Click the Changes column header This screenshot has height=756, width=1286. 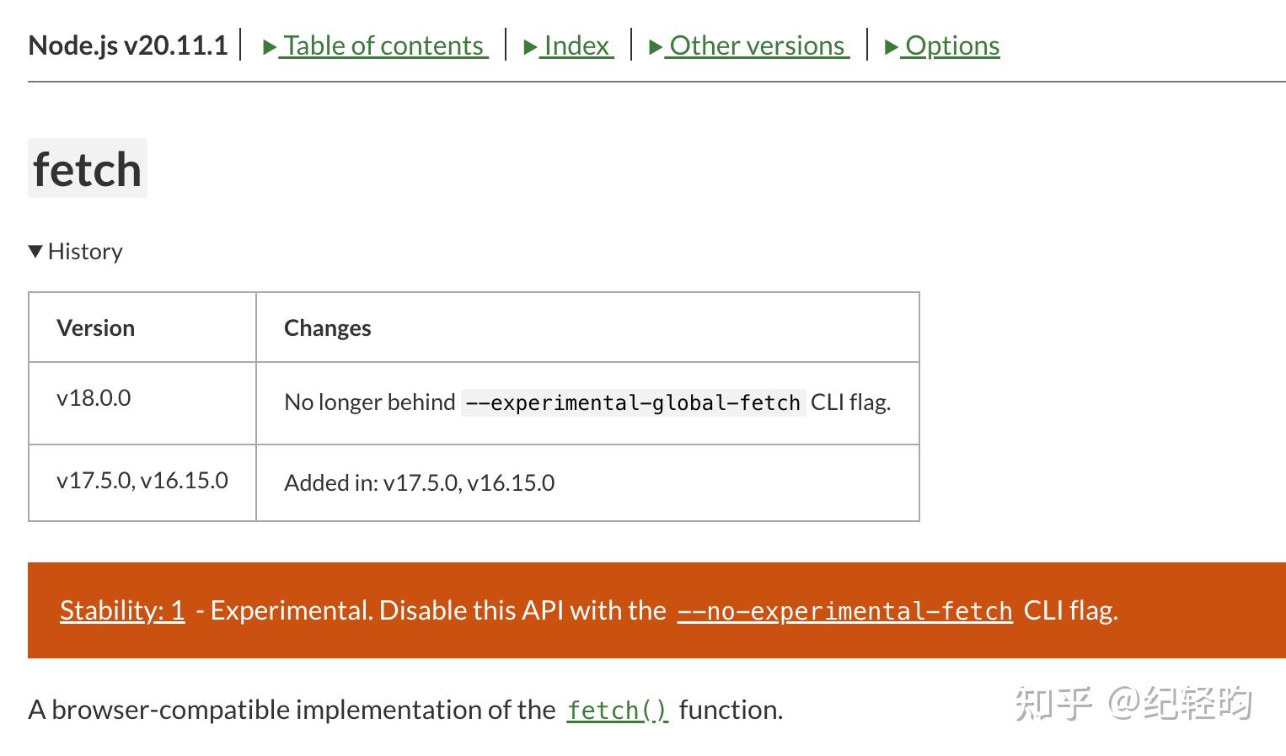[327, 327]
